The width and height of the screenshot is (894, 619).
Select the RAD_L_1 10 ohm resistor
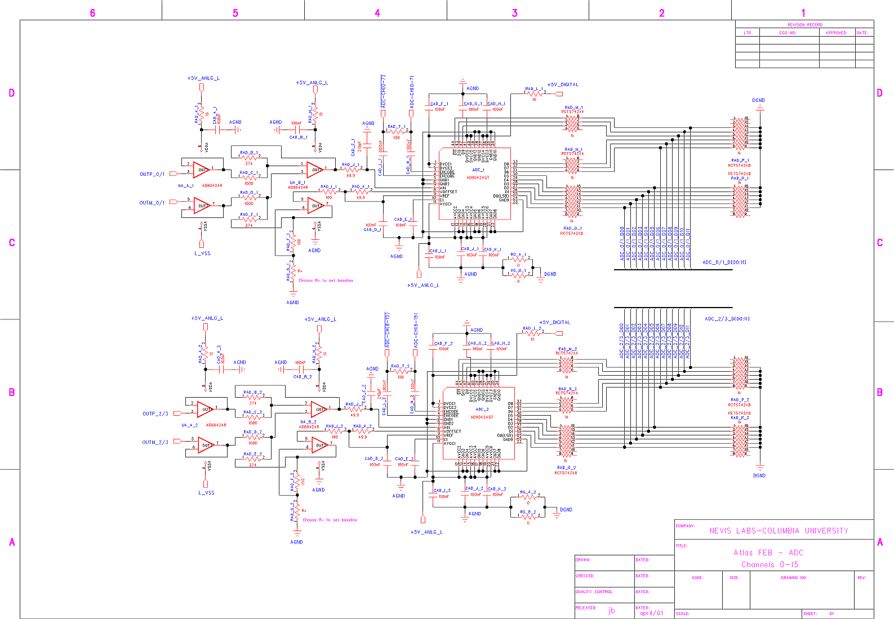[534, 94]
